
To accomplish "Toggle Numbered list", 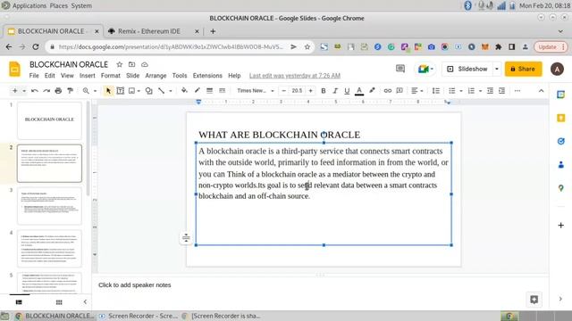I will click(x=471, y=91).
